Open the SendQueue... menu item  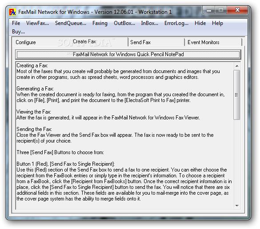click(x=71, y=23)
